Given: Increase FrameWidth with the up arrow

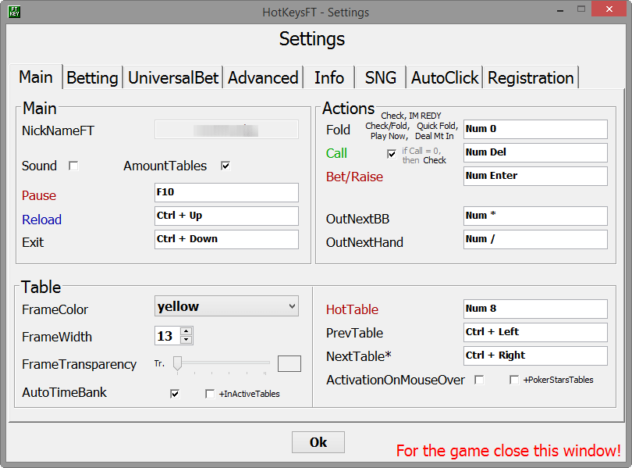Looking at the screenshot, I should [186, 331].
